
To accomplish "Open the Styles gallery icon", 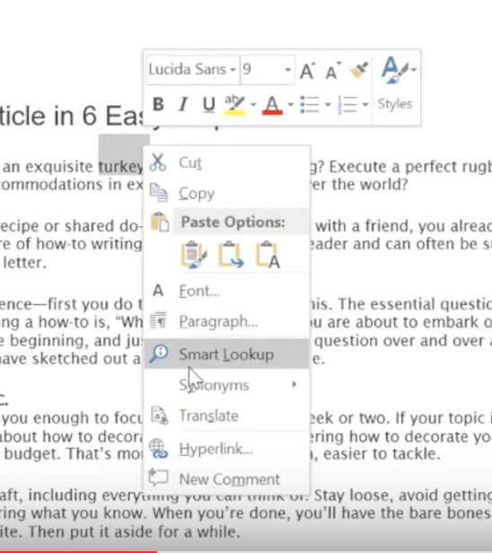I will (399, 70).
